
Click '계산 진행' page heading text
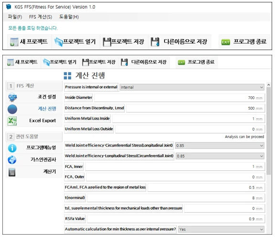90,75
